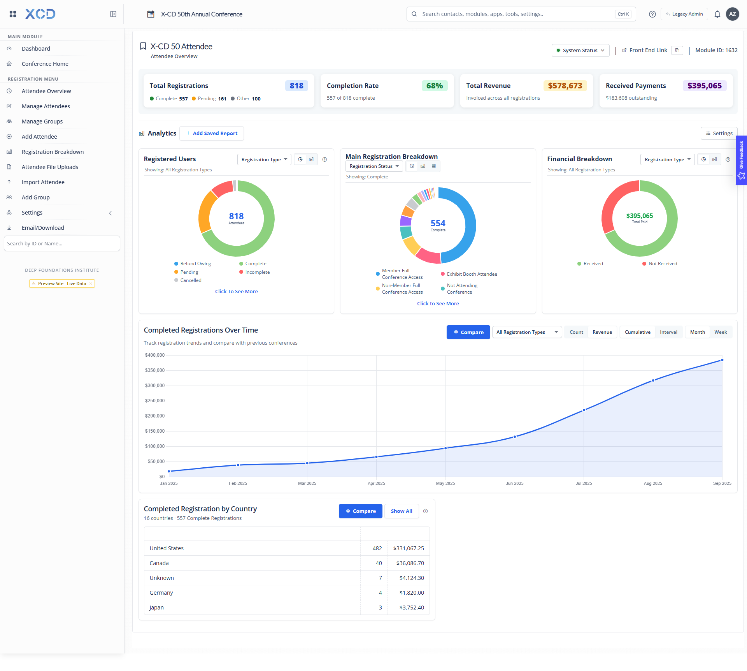
Task: Toggle the chart to Count
Action: (x=576, y=332)
